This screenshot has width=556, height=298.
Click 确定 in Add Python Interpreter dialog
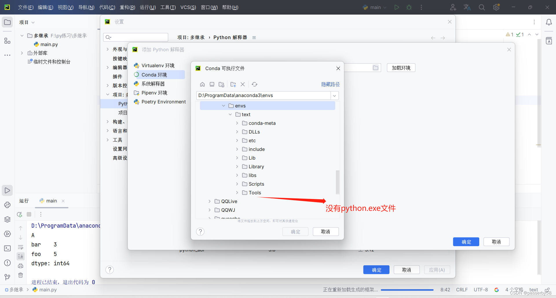coord(466,242)
